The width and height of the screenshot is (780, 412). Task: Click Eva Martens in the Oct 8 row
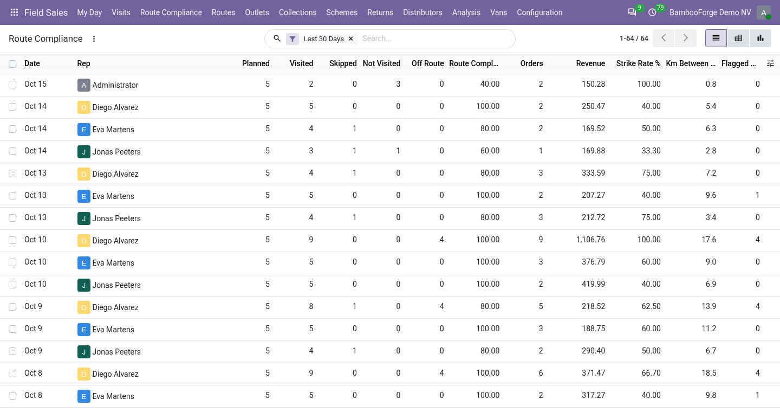tap(113, 396)
